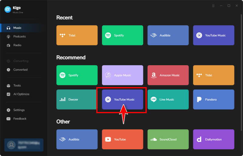
Task: Click the "Recent" section heading
Action: coord(64,18)
